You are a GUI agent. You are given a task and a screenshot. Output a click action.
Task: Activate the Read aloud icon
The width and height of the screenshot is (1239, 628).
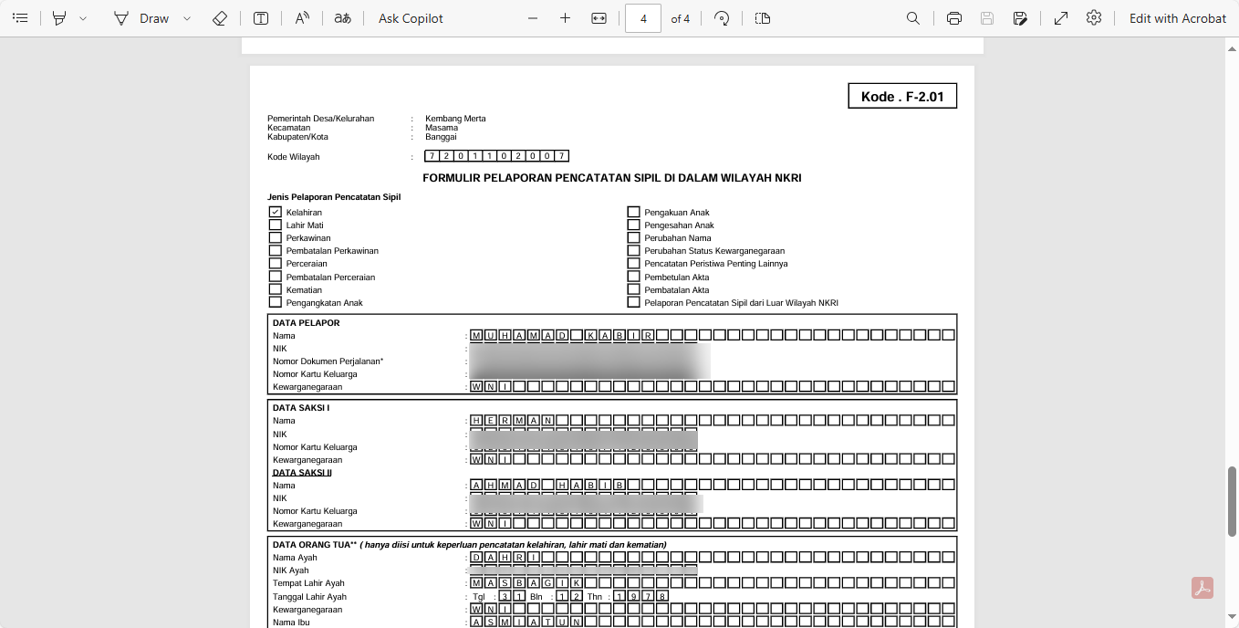[x=303, y=18]
